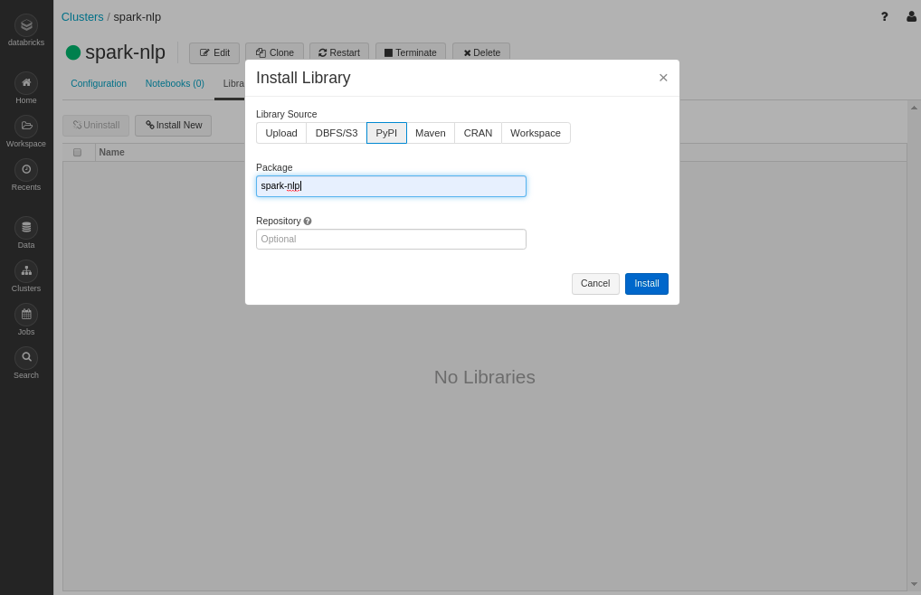Click the scrollbar up arrow

tap(914, 108)
